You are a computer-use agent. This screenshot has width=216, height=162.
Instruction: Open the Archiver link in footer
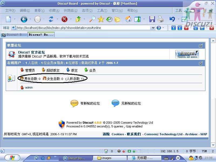pos(191,134)
